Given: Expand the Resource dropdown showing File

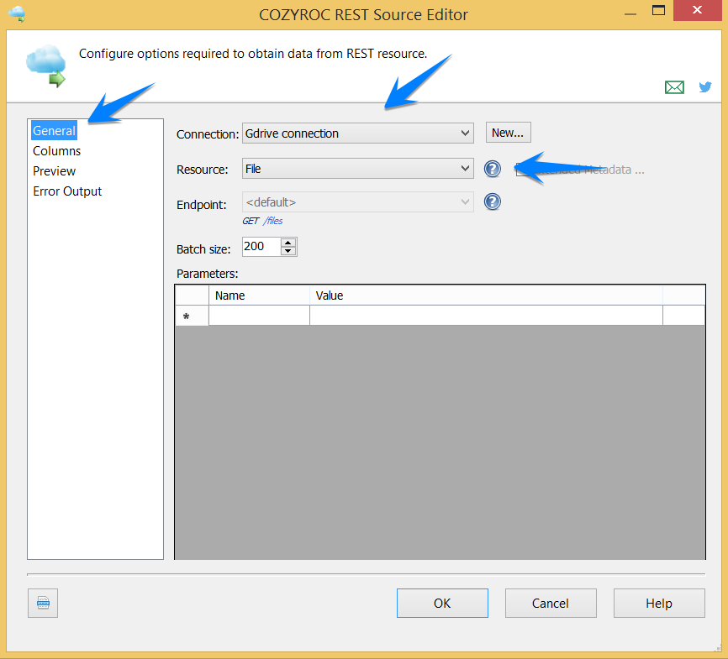Looking at the screenshot, I should tap(358, 169).
